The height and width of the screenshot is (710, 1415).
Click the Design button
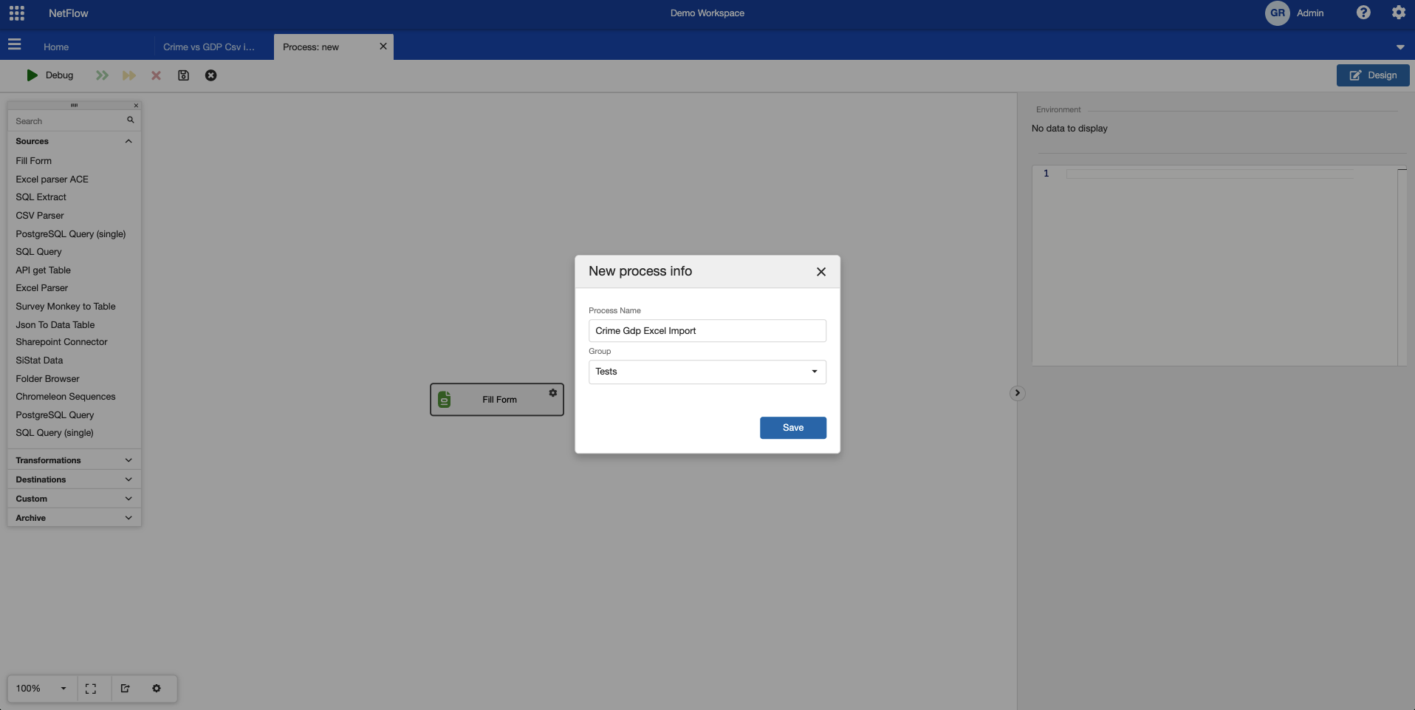1372,75
